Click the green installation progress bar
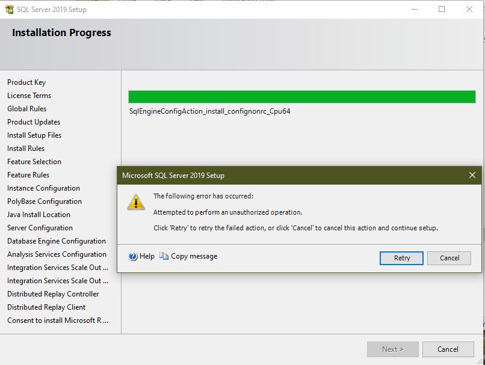The width and height of the screenshot is (485, 365). pyautogui.click(x=302, y=97)
